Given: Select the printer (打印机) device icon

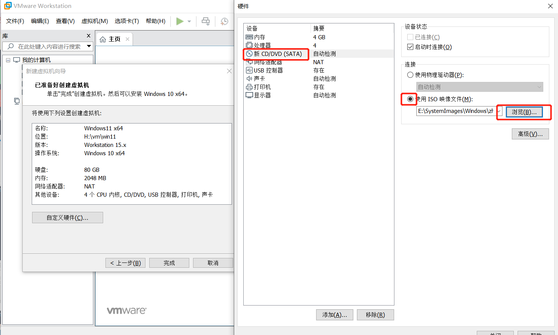Looking at the screenshot, I should tap(249, 87).
